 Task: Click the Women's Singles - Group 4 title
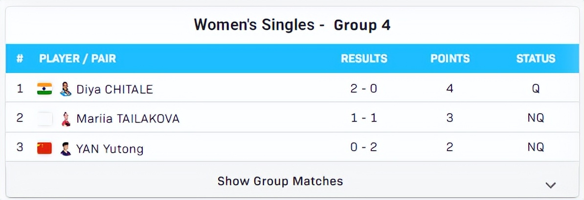pyautogui.click(x=292, y=25)
